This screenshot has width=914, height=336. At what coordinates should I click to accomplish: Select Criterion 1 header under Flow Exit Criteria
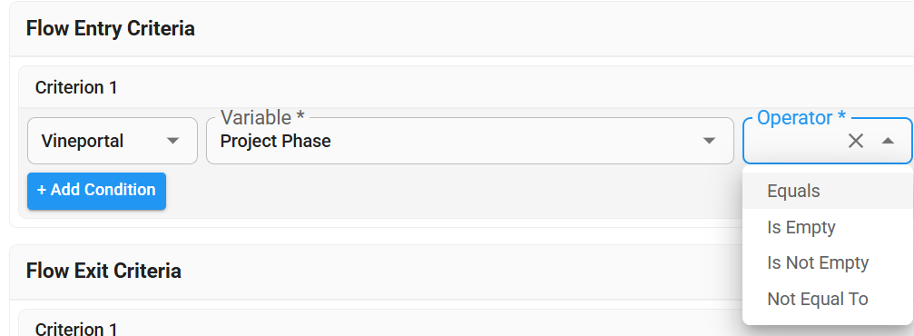click(76, 329)
